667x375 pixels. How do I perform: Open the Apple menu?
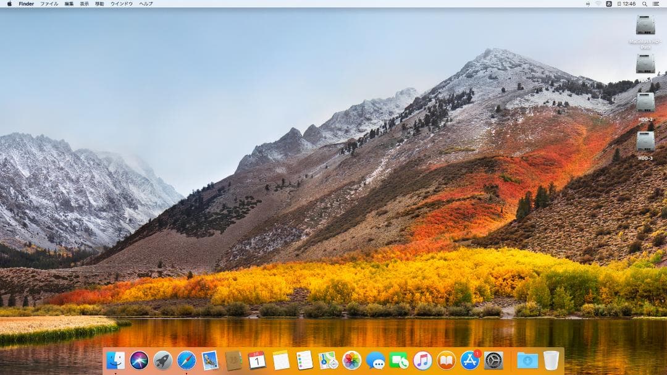click(9, 4)
